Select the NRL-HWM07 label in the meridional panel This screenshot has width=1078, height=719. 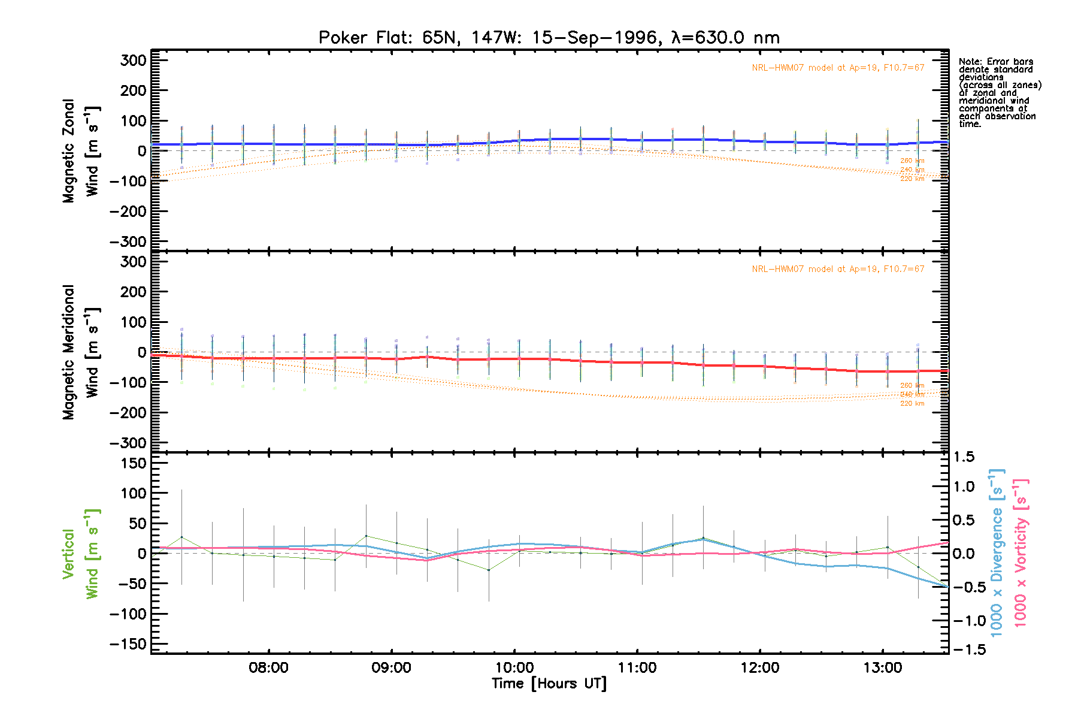tap(838, 269)
